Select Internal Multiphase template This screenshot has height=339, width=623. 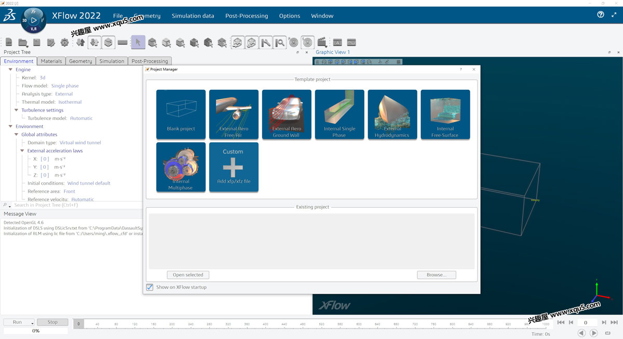(x=181, y=167)
